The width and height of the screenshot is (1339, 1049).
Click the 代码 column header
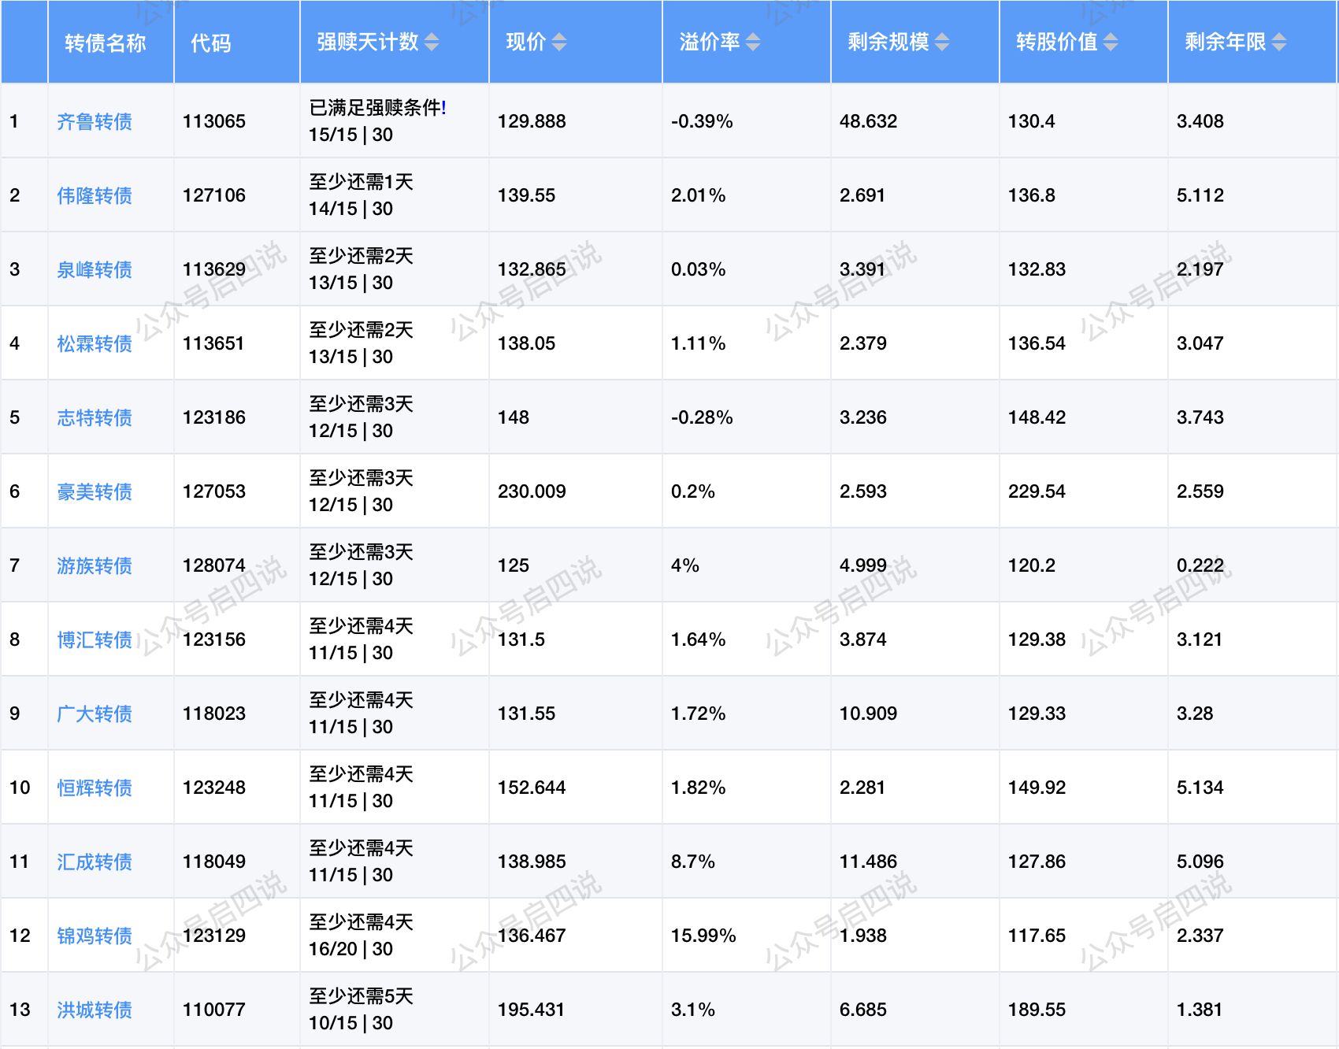[211, 43]
